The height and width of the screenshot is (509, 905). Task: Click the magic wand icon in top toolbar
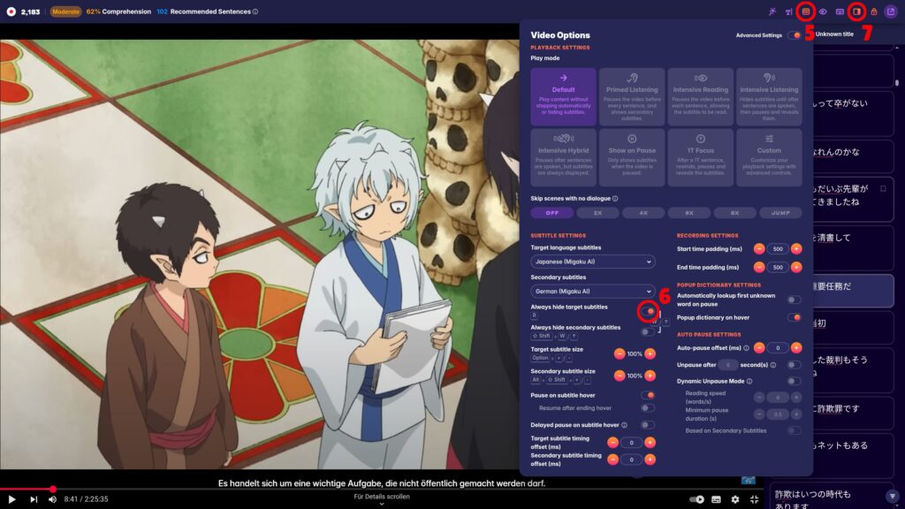(772, 11)
